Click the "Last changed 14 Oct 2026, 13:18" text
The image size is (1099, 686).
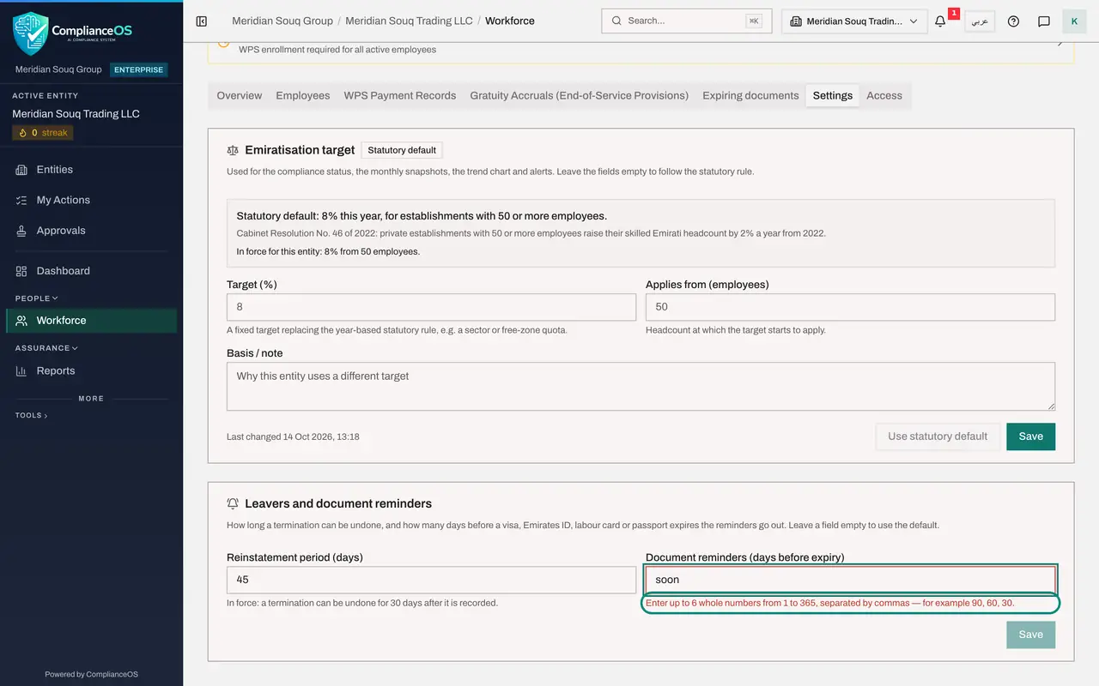pos(293,437)
